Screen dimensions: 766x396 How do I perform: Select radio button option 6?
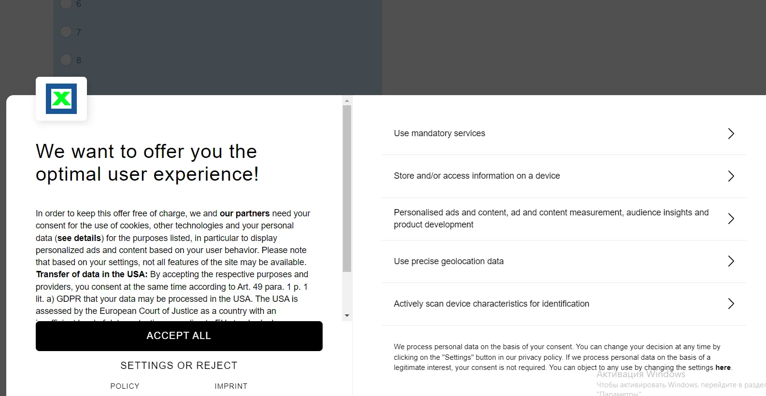coord(66,4)
